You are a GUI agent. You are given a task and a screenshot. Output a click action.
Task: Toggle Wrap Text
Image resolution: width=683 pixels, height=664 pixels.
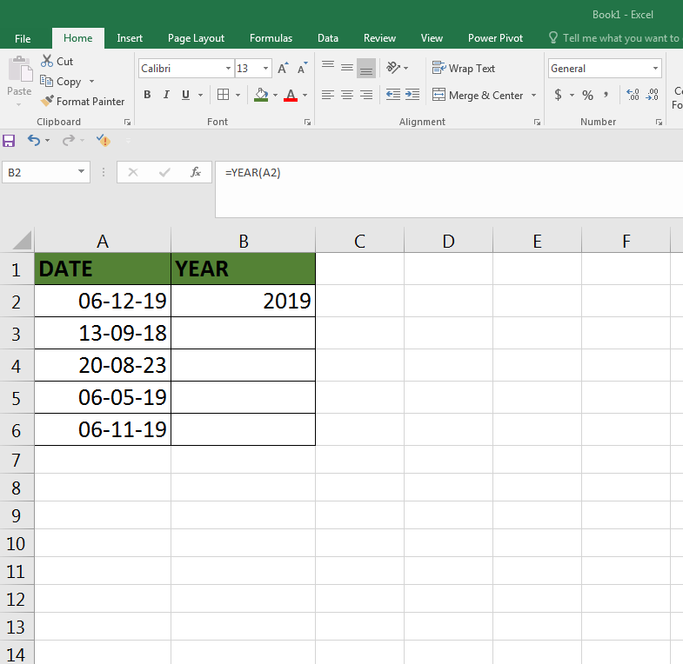(x=464, y=69)
